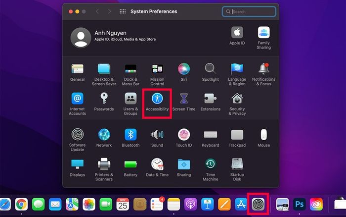Open Photos from the Dock
This screenshot has width=346, height=217.
(x=89, y=204)
